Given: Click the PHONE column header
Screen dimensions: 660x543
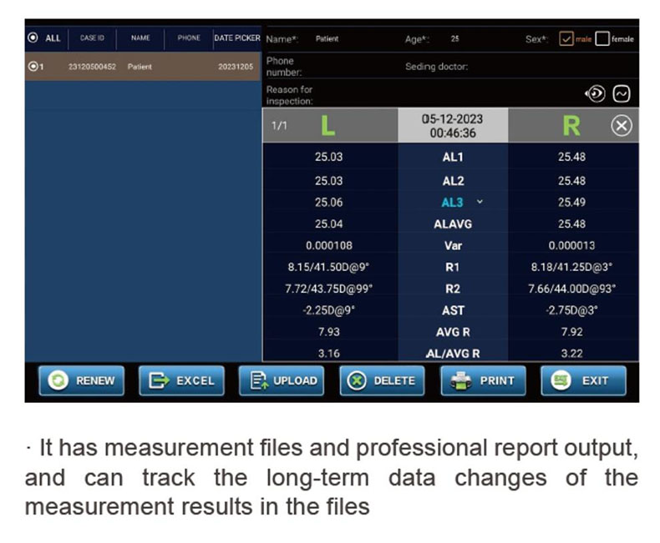Looking at the screenshot, I should pos(189,38).
